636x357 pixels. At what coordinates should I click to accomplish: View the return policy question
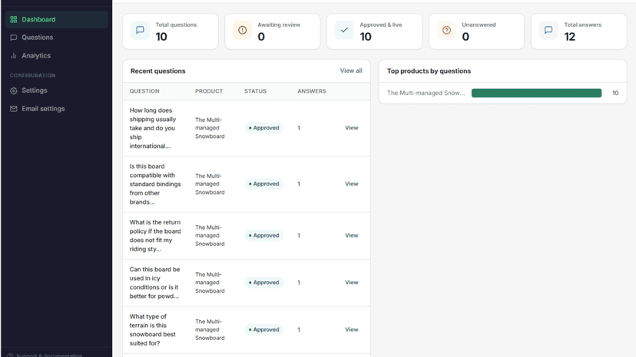pyautogui.click(x=351, y=235)
